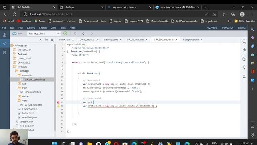Open the Search menu
This screenshot has height=145, width=257.
click(43, 28)
